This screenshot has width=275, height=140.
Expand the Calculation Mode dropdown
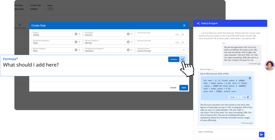(x=184, y=50)
